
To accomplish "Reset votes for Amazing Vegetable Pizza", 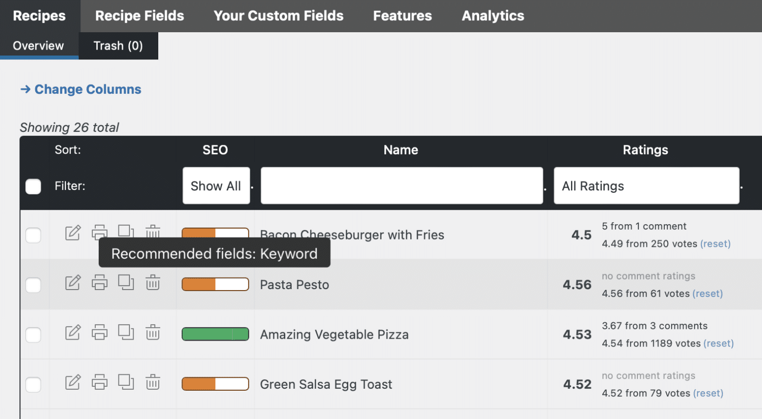I will click(719, 343).
